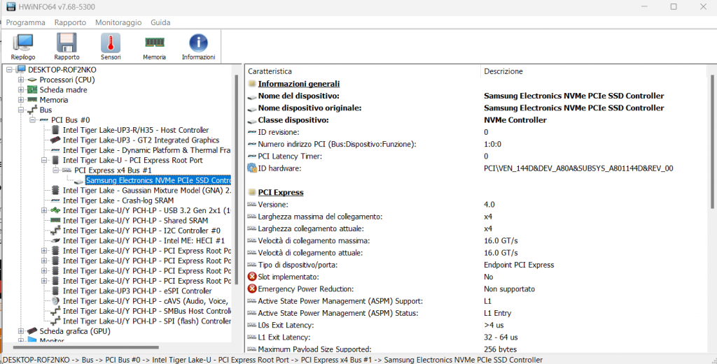Select Intel Tiger Lake-UP3 GT2 Integrated Graphics
717x364 pixels.
(x=141, y=140)
